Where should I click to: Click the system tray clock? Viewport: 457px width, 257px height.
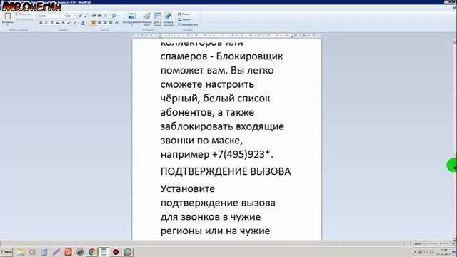[x=443, y=252]
